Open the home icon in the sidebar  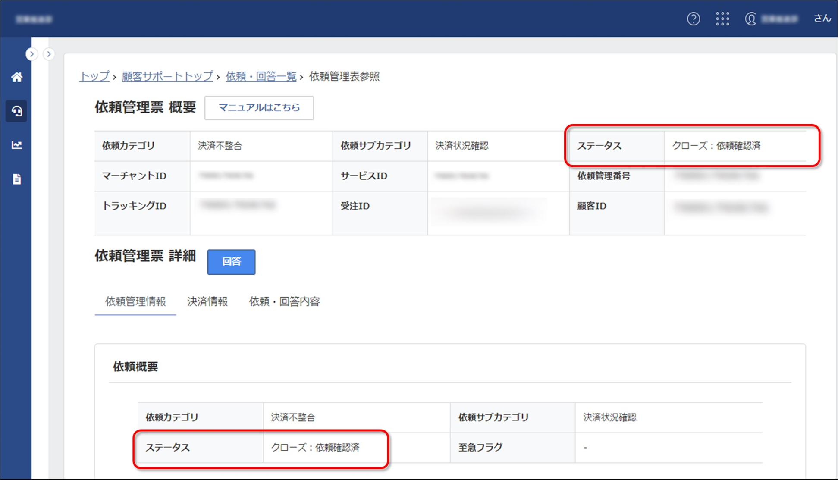coord(17,76)
